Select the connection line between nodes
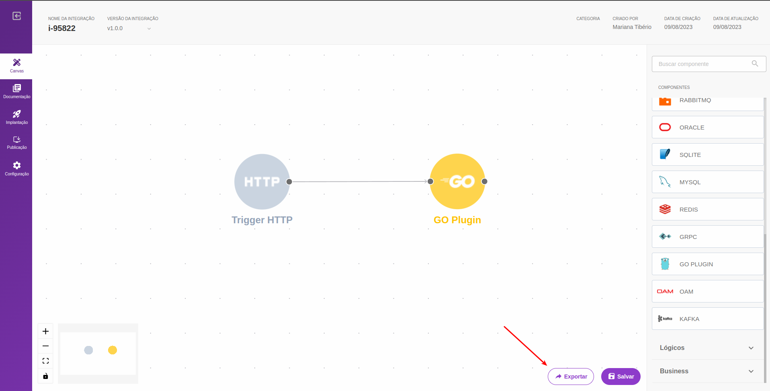Viewport: 770px width, 391px height. coord(360,181)
